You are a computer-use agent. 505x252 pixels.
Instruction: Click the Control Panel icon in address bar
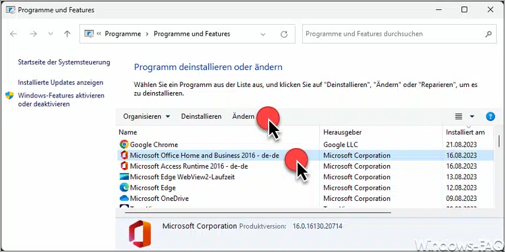coord(89,33)
